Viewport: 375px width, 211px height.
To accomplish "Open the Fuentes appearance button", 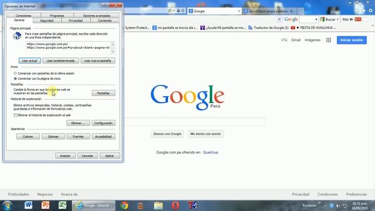I will [78, 137].
